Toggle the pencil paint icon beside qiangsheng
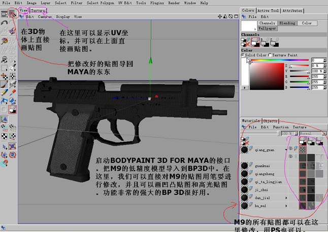This screenshot has height=232, width=328. click(251, 173)
